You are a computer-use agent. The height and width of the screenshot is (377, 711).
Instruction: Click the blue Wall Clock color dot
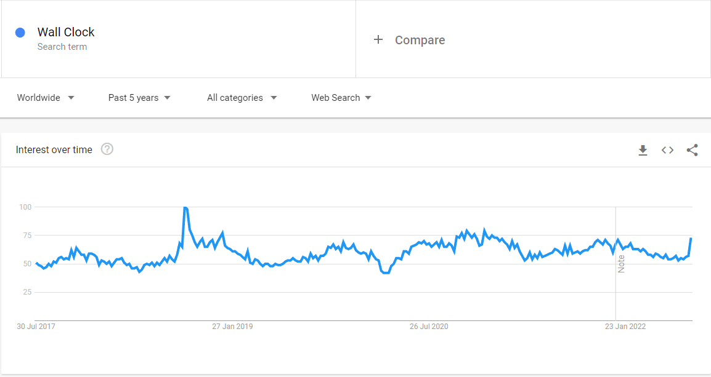point(20,33)
